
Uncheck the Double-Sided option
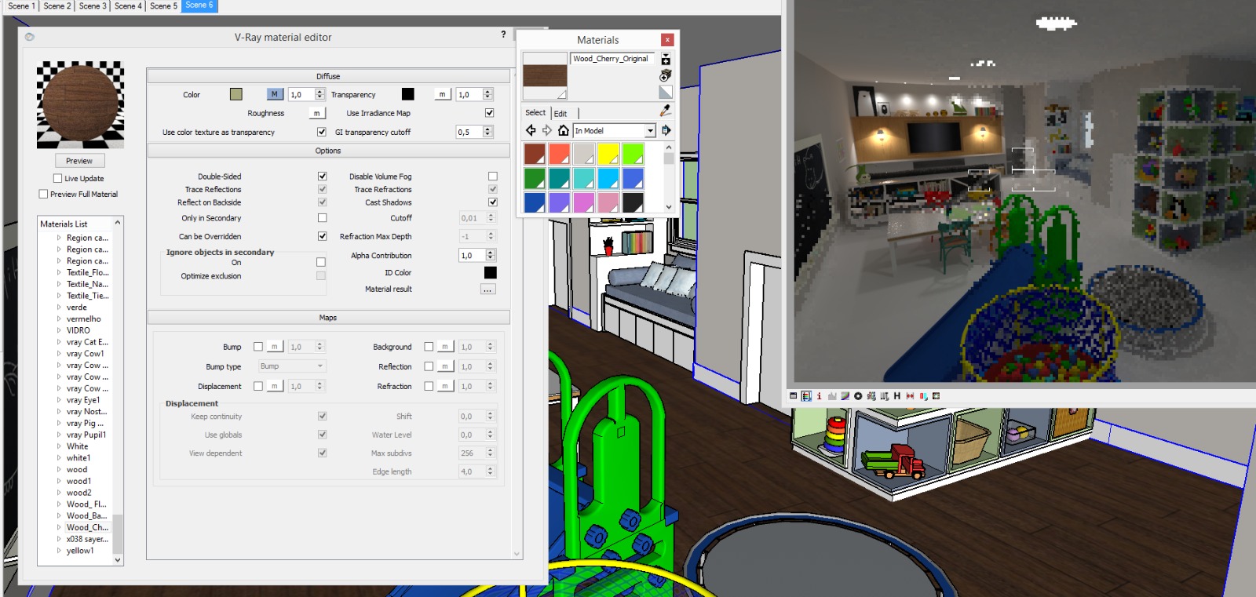322,177
